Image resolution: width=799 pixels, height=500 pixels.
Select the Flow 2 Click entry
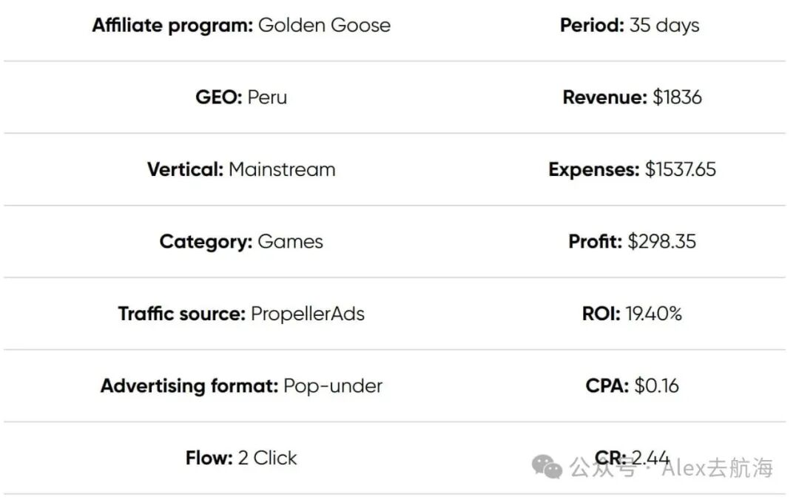[241, 458]
